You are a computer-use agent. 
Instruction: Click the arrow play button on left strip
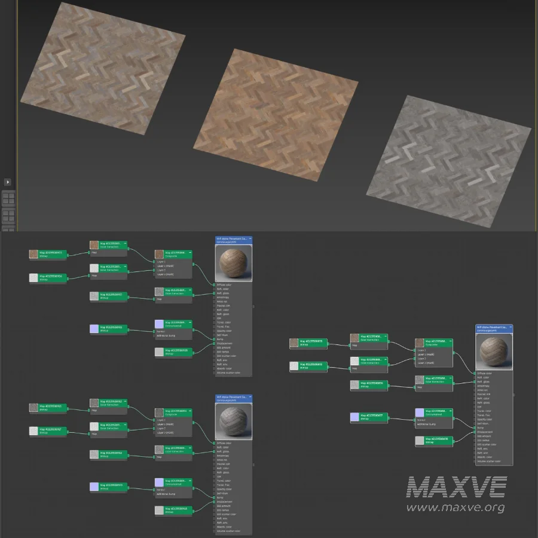8,182
